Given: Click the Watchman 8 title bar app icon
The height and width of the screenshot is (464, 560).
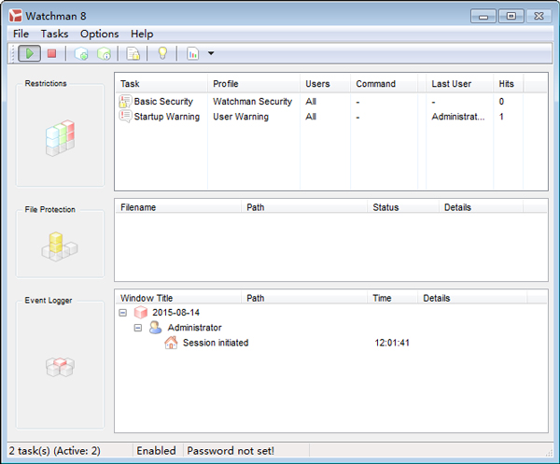Looking at the screenshot, I should click(15, 16).
